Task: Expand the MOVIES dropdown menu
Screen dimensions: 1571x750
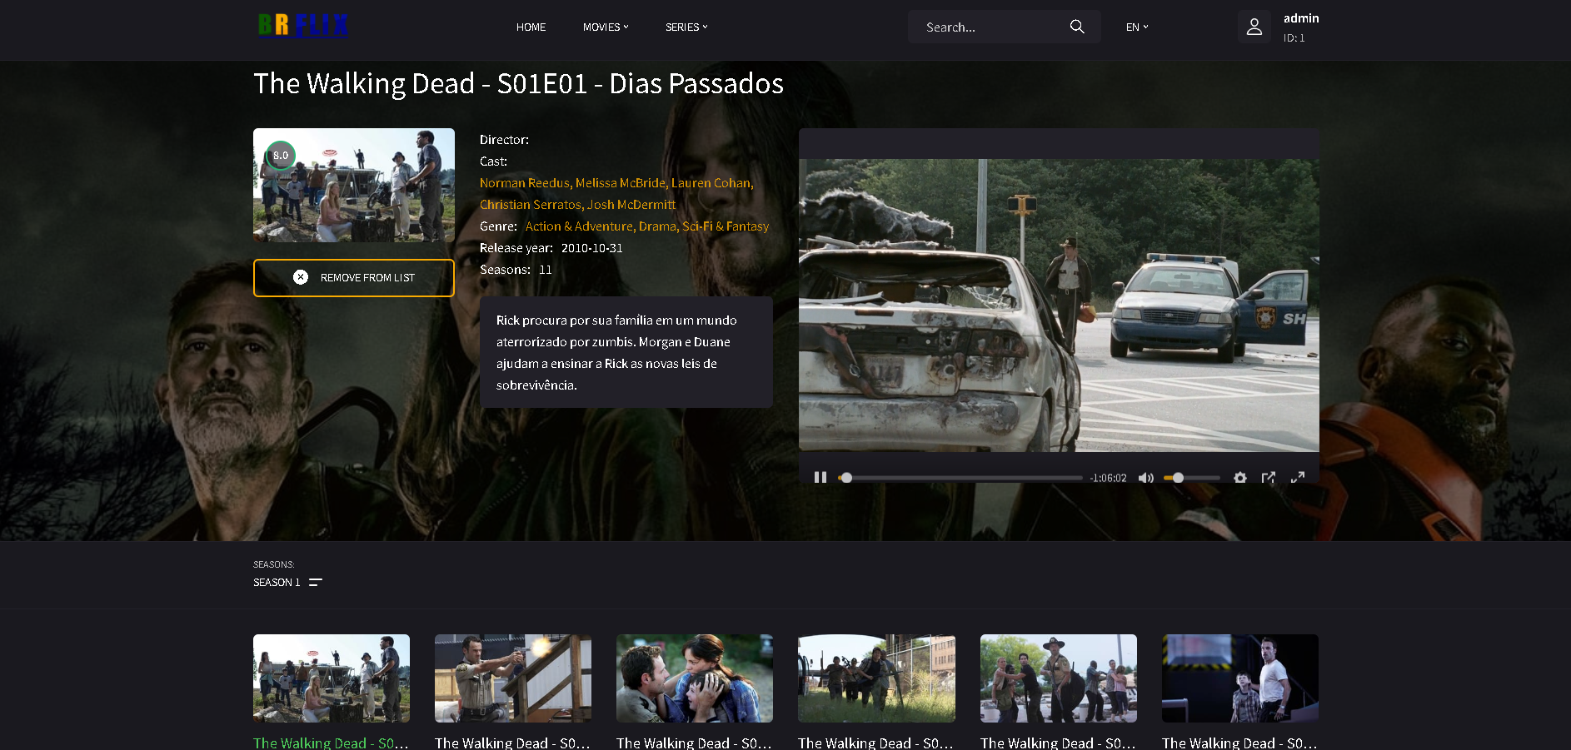Action: [606, 27]
